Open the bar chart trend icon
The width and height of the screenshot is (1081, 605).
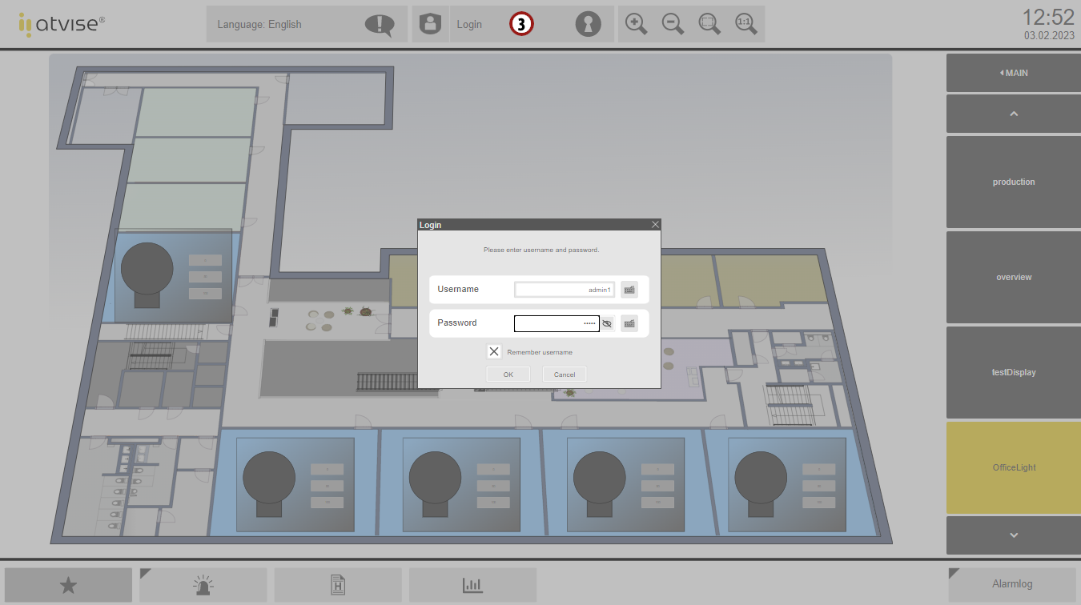tap(472, 585)
